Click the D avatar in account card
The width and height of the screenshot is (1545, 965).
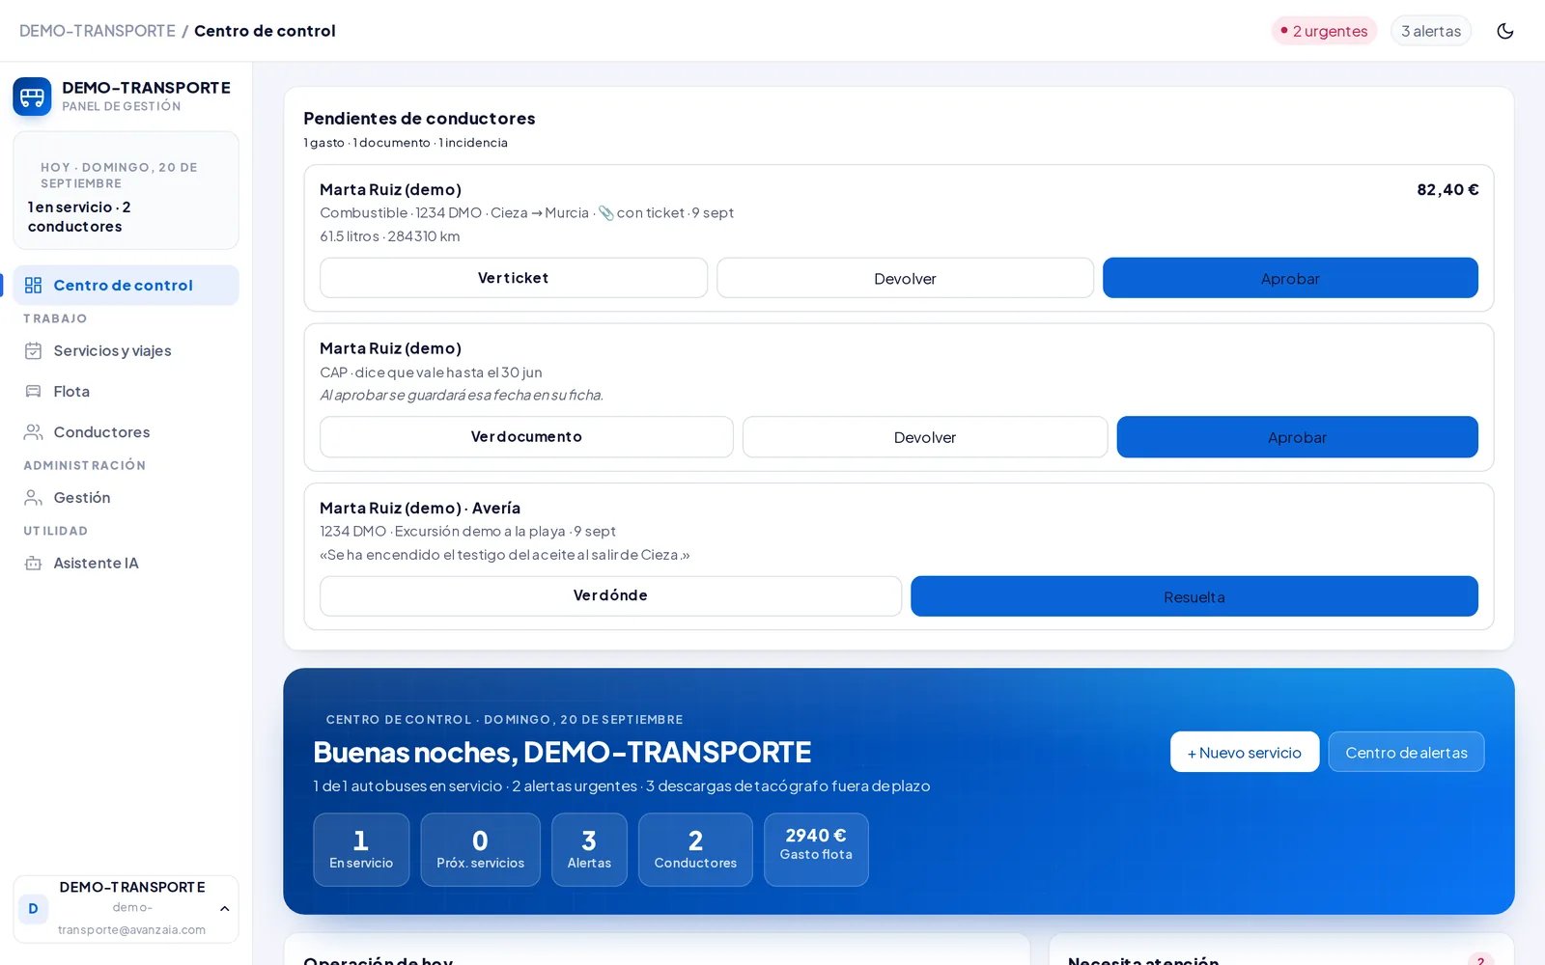click(33, 909)
